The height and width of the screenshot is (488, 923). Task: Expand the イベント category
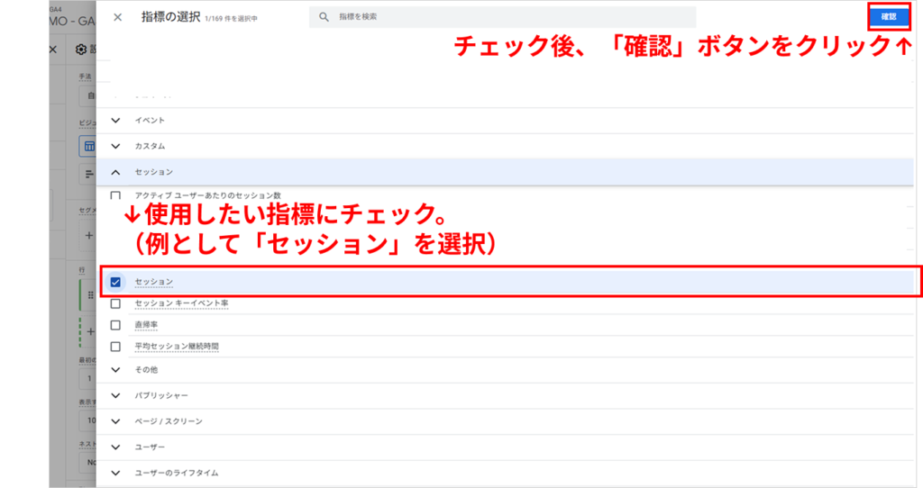114,121
